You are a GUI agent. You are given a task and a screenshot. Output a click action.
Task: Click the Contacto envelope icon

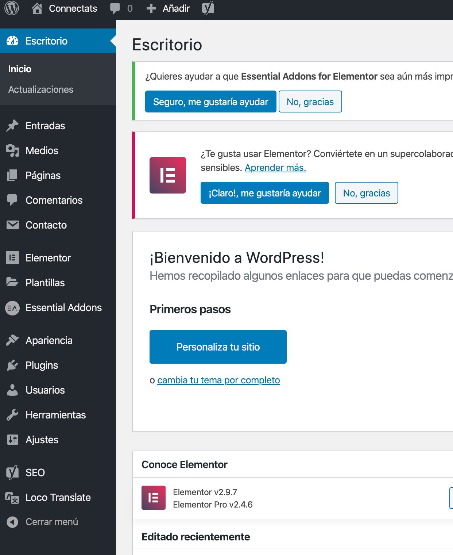point(13,225)
